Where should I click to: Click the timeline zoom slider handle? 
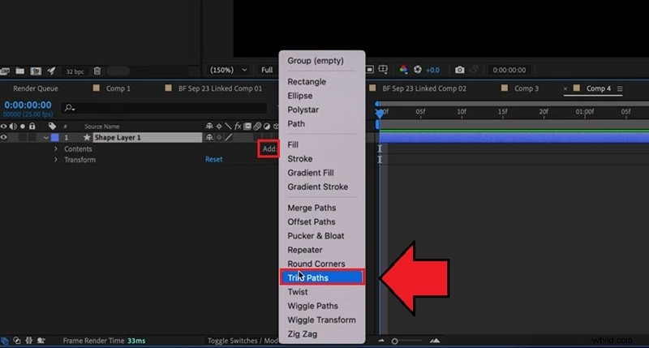(x=394, y=341)
